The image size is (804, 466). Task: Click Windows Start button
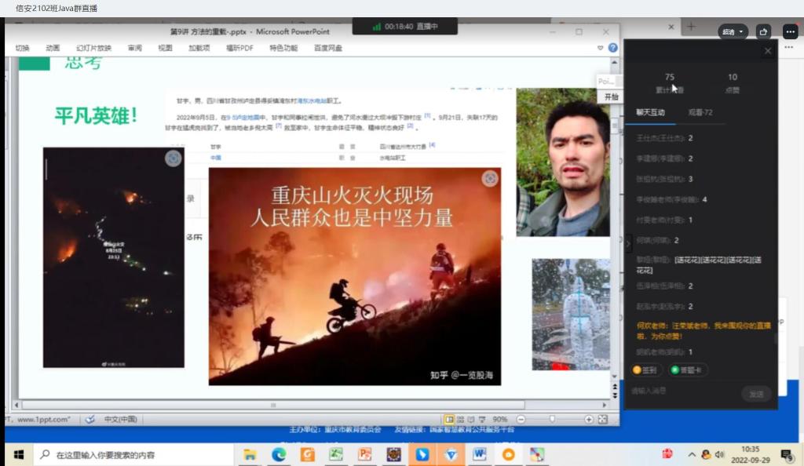tap(17, 454)
